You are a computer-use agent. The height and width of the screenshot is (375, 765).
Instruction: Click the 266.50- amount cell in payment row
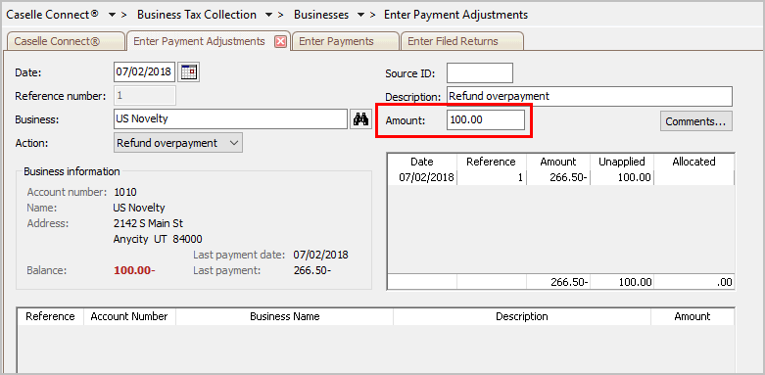pyautogui.click(x=558, y=177)
